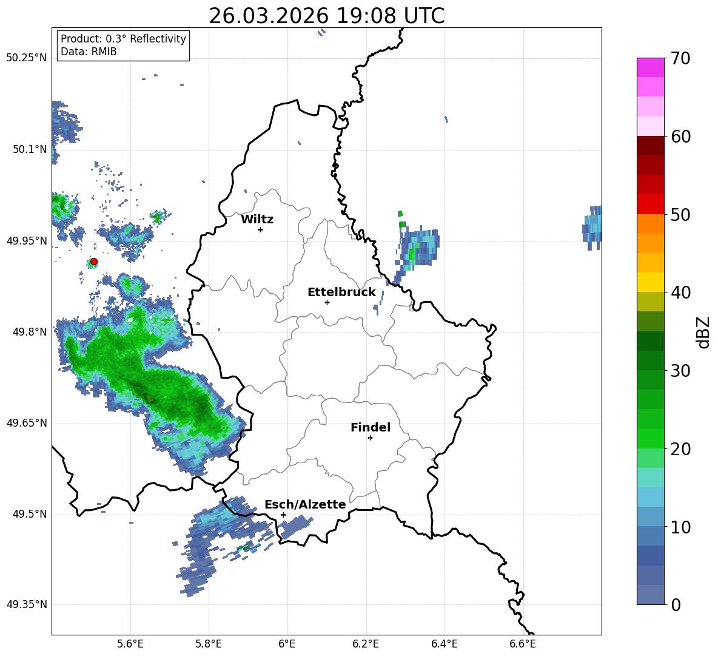
Task: Click the magenta top segment of the colorbar
Action: coord(650,67)
